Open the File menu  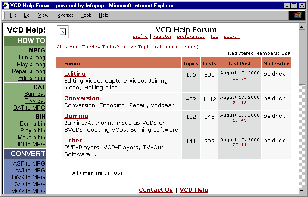(x=13, y=15)
